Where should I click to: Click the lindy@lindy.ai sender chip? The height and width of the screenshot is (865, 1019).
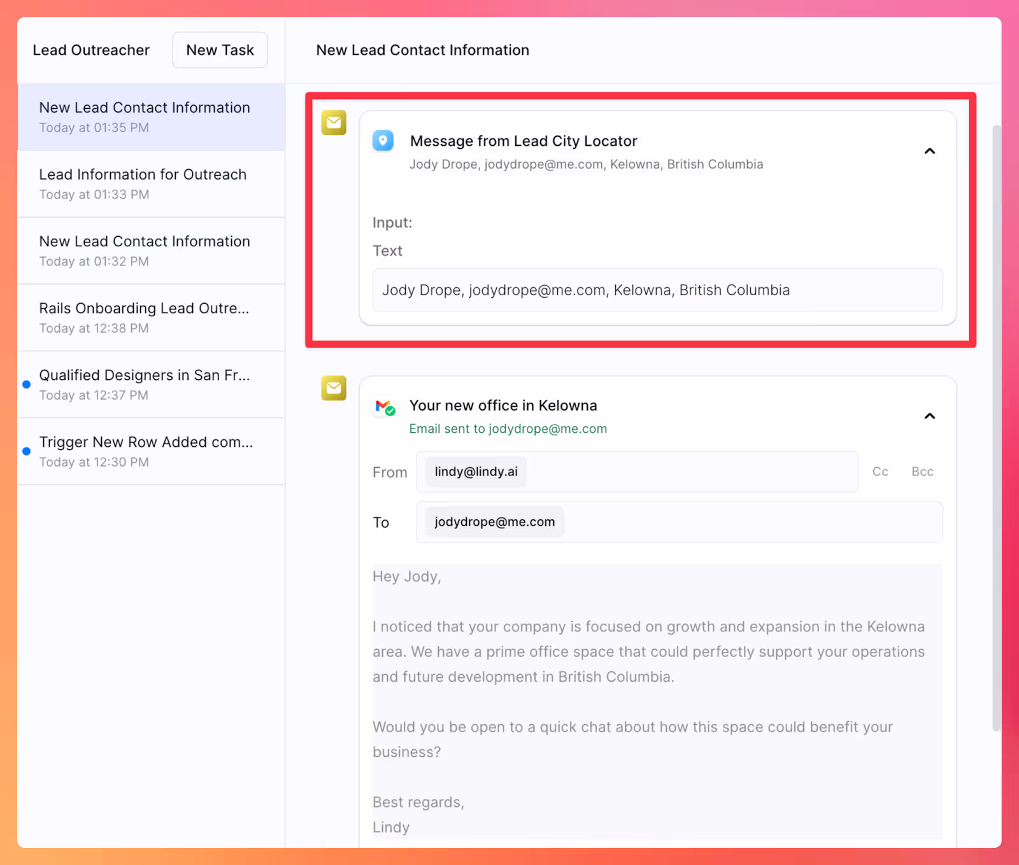pyautogui.click(x=476, y=472)
